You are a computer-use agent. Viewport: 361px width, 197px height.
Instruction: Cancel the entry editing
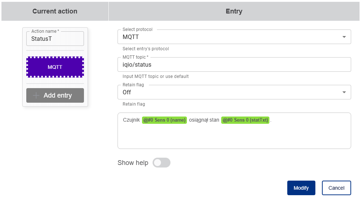[336, 188]
